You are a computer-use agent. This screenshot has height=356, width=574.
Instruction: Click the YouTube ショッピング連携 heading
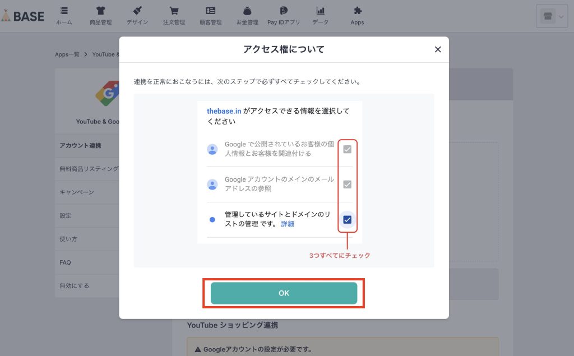coord(233,325)
